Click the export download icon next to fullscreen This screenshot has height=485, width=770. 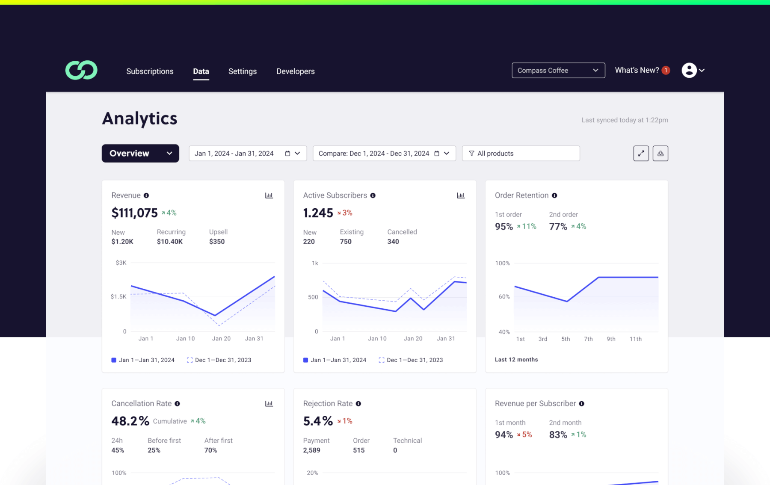click(x=660, y=153)
